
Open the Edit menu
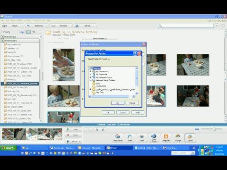click(x=7, y=20)
